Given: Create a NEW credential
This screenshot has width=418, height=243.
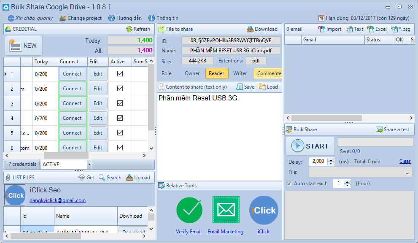Looking at the screenshot, I should [24, 46].
